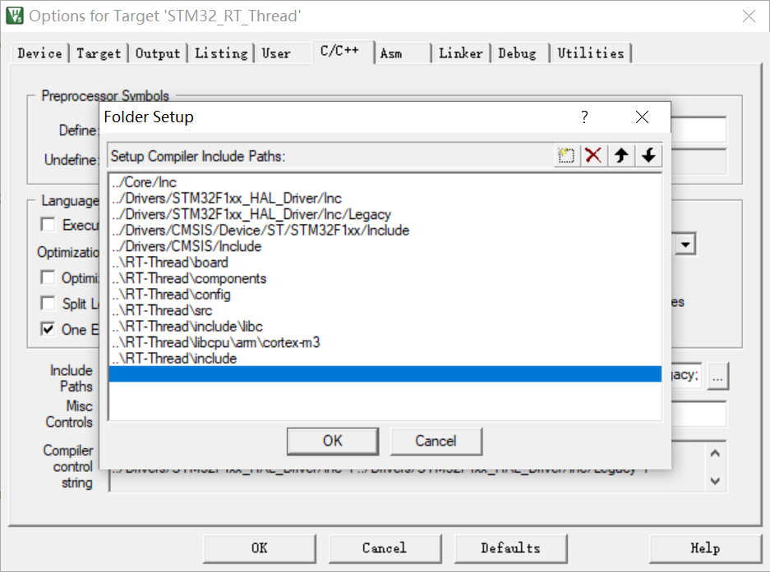
Task: Switch to the Listing tab
Action: pos(221,53)
